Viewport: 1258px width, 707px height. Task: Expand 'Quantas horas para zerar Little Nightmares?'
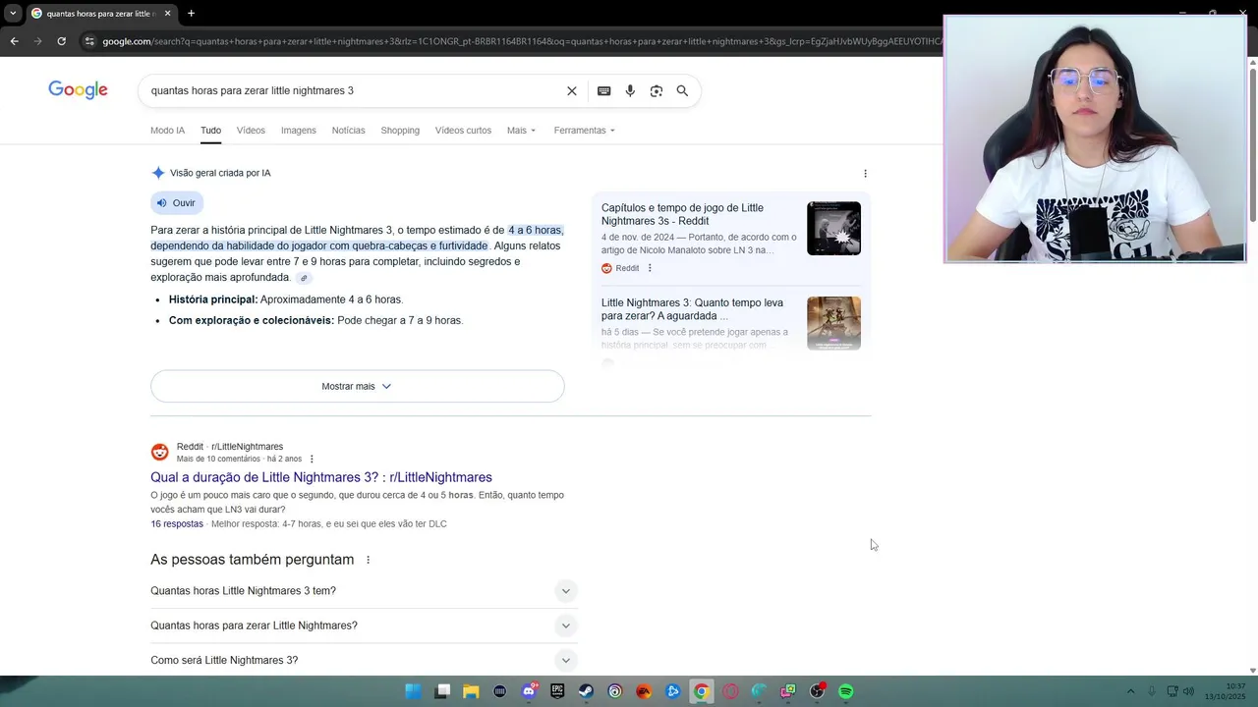click(363, 625)
